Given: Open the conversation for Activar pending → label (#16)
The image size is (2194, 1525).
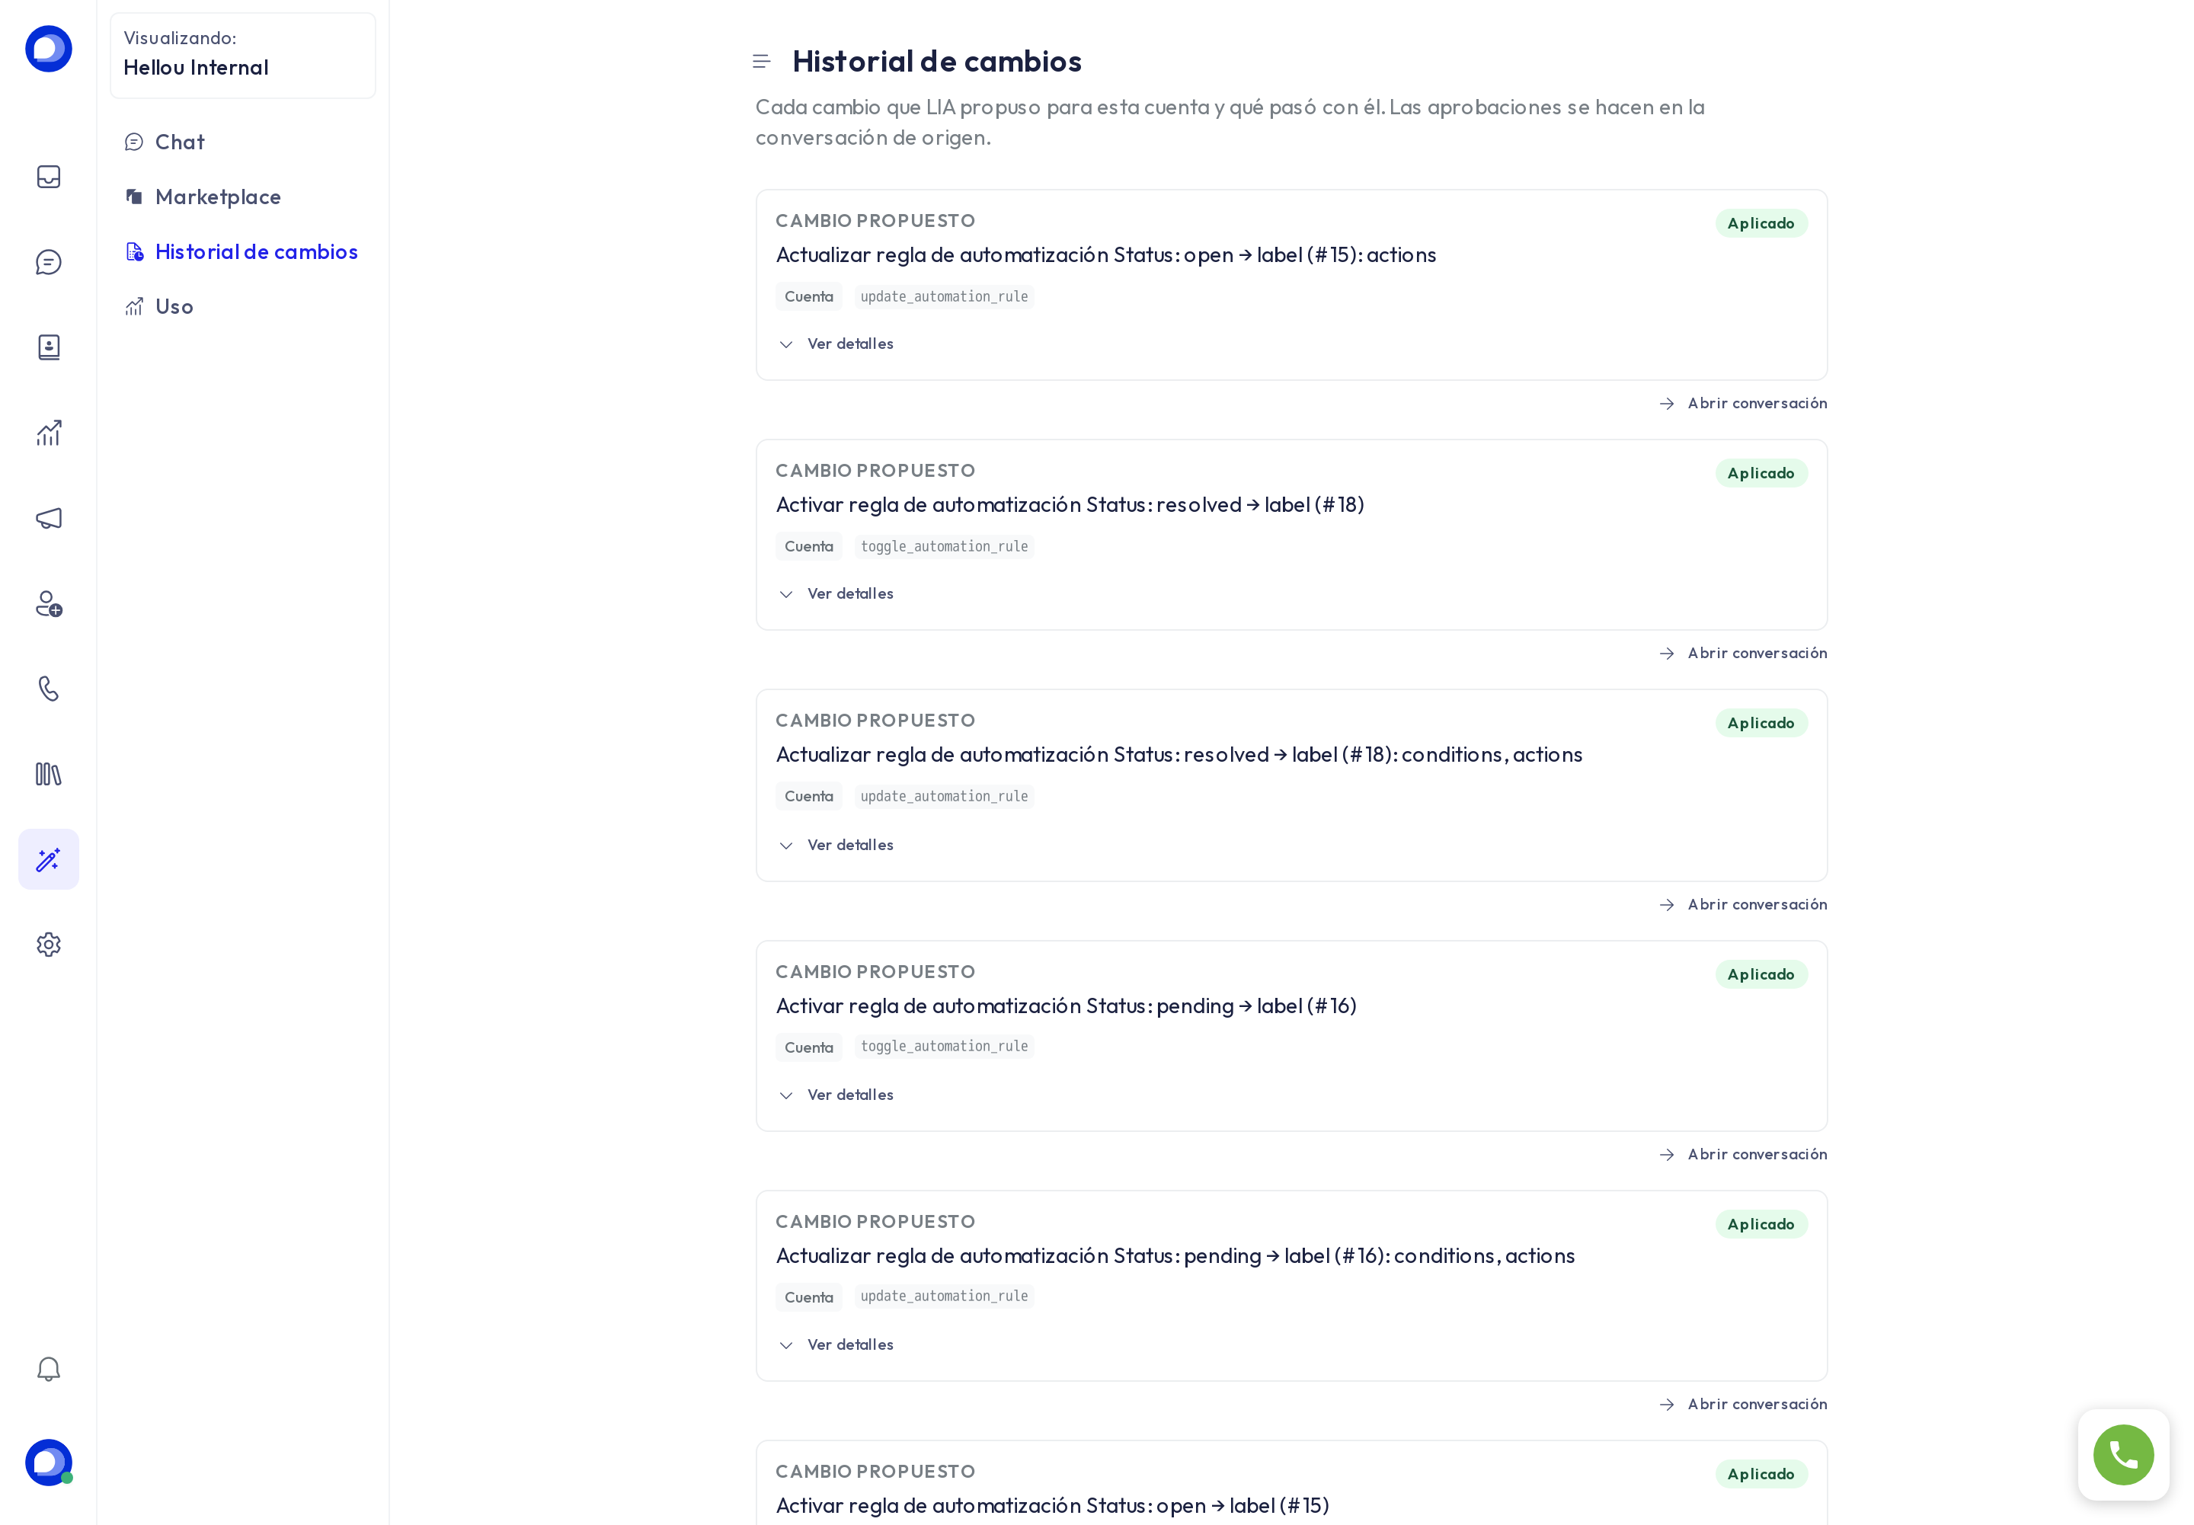Looking at the screenshot, I should click(1743, 1154).
